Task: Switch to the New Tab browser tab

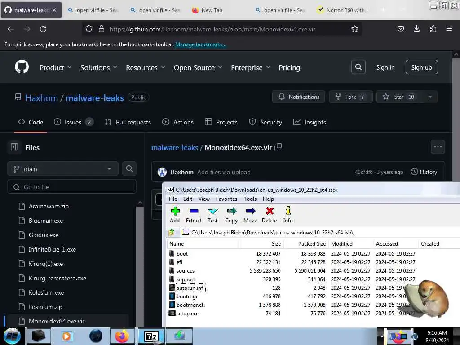Action: click(212, 10)
